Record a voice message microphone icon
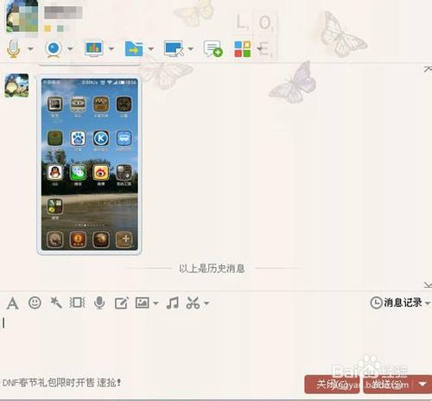This screenshot has height=401, width=432. point(99,302)
